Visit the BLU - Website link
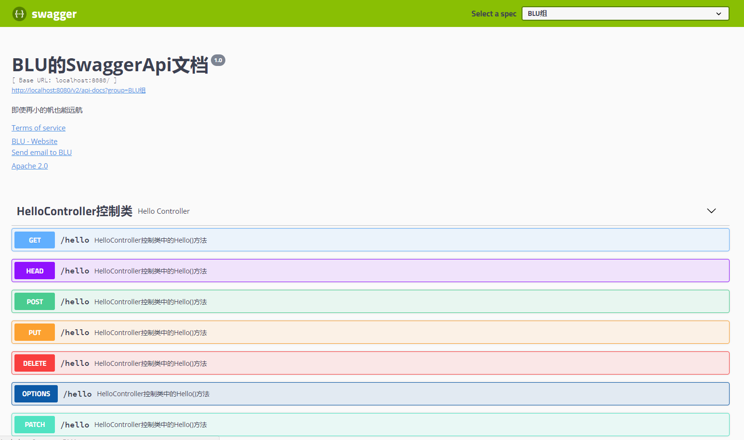 35,141
